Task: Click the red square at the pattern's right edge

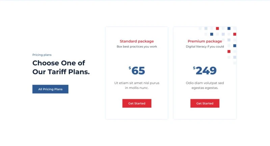Action: click(x=235, y=34)
